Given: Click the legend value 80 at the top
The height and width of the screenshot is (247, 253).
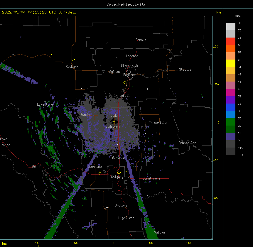Looking at the screenshot, I should point(239,23).
